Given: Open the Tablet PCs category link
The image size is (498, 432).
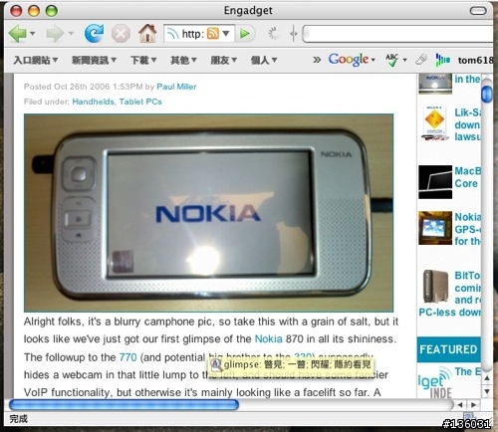Looking at the screenshot, I should pos(140,102).
